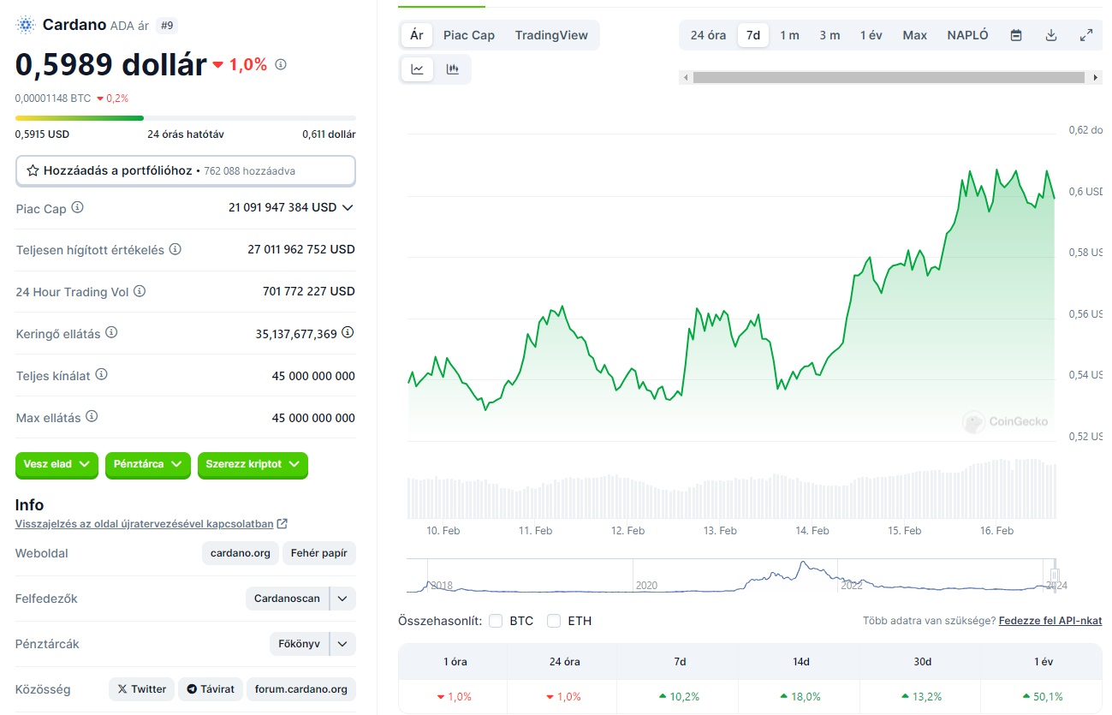
Task: Open info icon next to price change
Action: point(281,64)
